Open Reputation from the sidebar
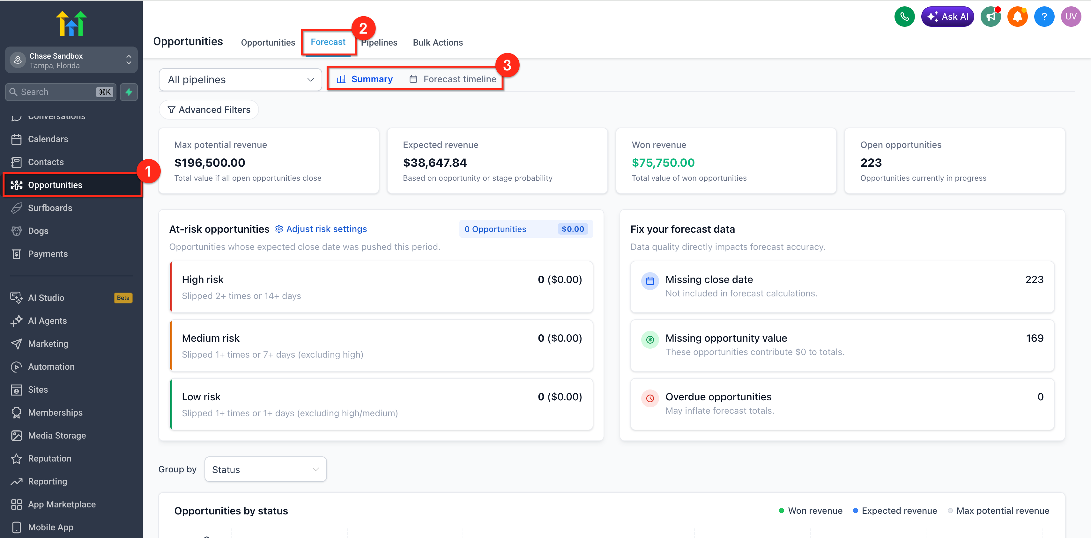This screenshot has height=538, width=1091. [x=49, y=458]
